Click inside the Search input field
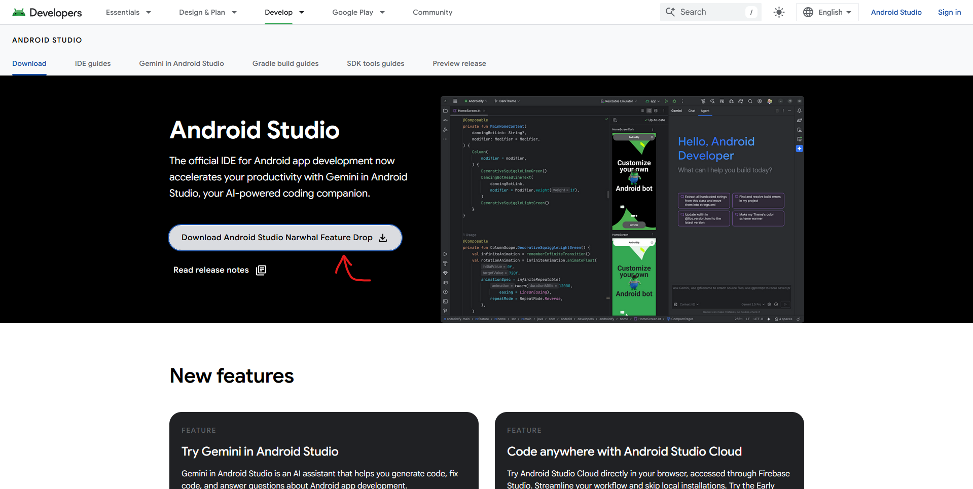This screenshot has width=973, height=489. point(710,12)
